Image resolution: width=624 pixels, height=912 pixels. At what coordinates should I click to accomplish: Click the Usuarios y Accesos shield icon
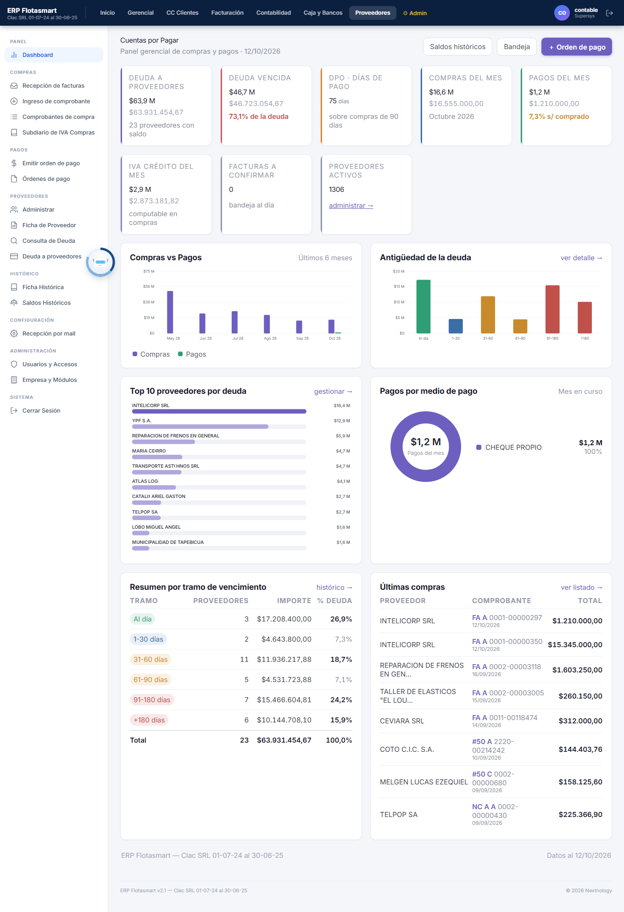[14, 364]
